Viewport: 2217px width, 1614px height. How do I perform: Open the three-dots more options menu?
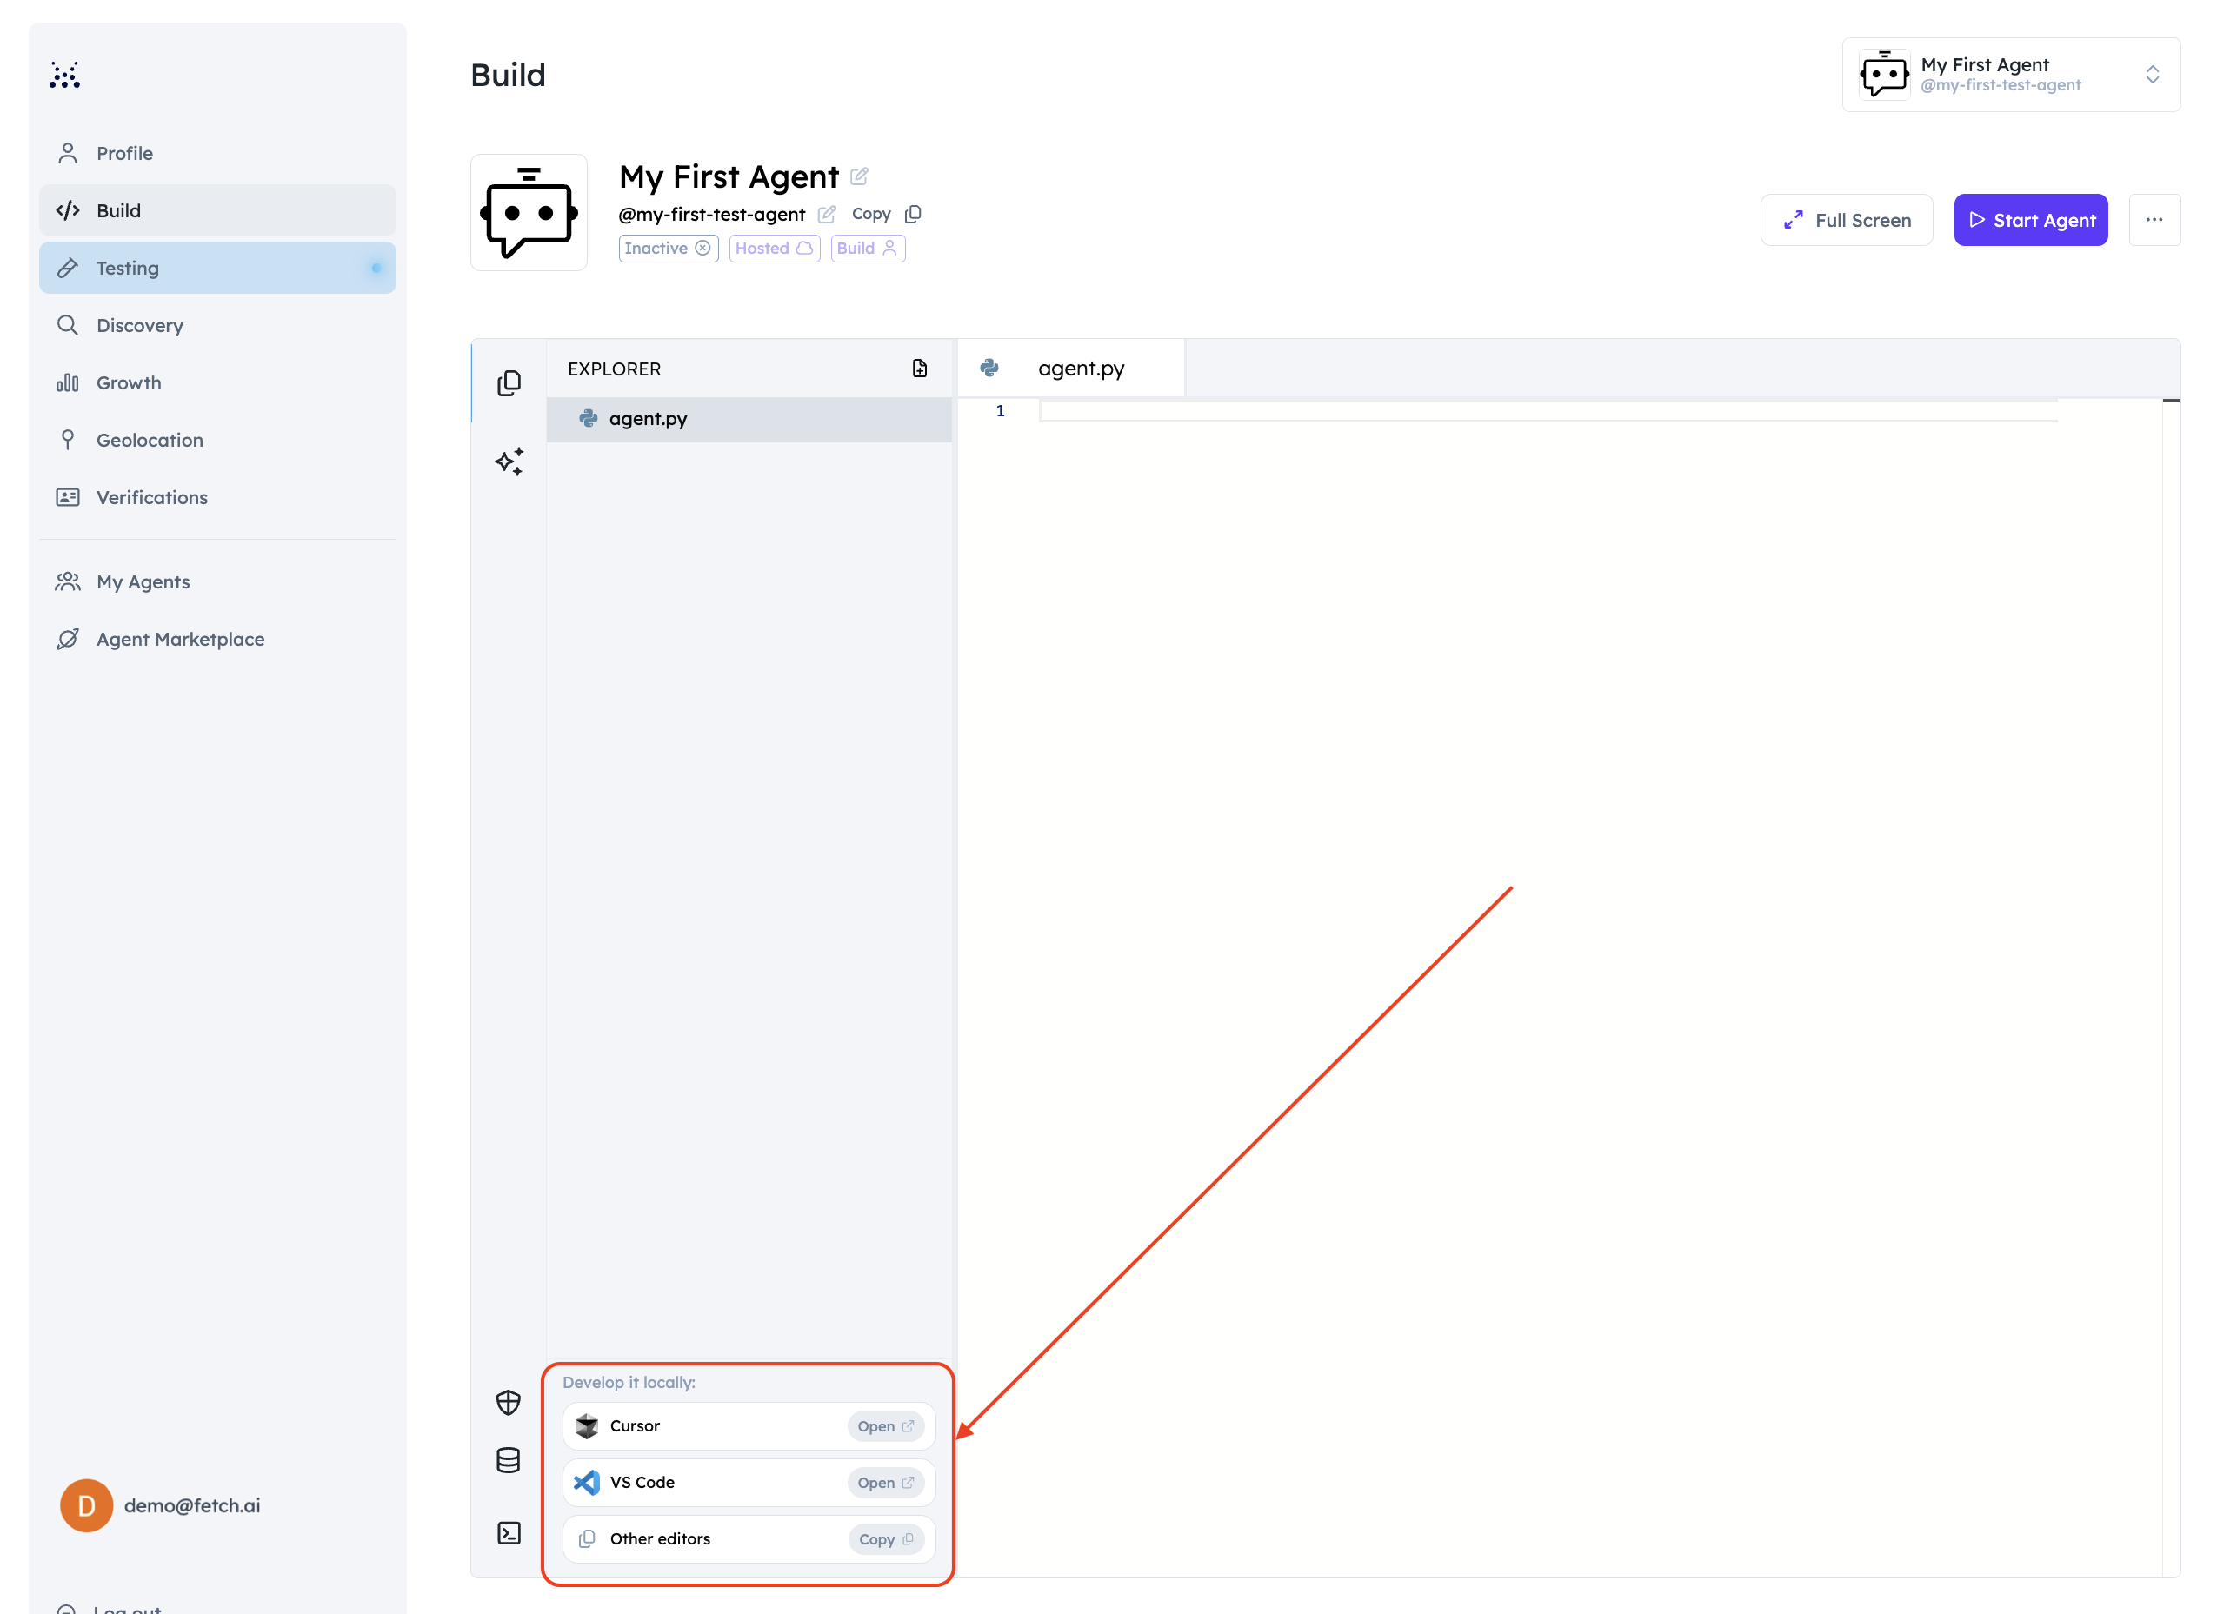tap(2154, 220)
